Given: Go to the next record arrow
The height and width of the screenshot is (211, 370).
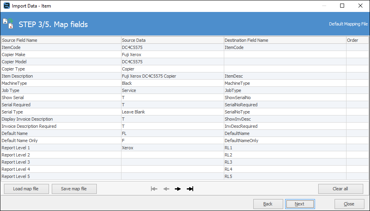Looking at the screenshot, I should (178, 189).
